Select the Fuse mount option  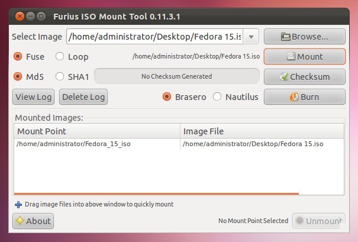[x=18, y=56]
